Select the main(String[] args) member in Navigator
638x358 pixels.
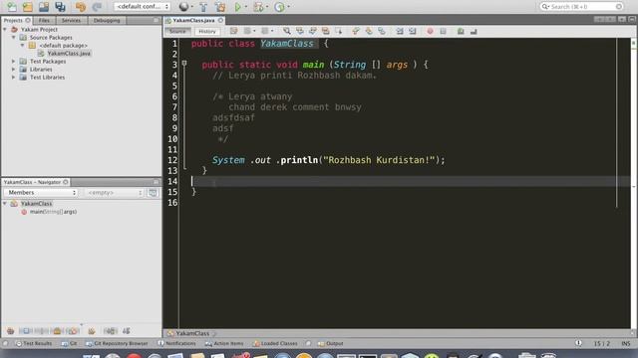tap(53, 212)
